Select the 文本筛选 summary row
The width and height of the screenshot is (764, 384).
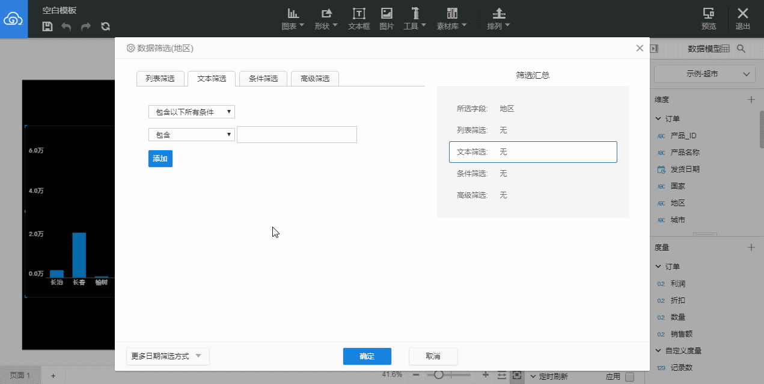pyautogui.click(x=533, y=152)
